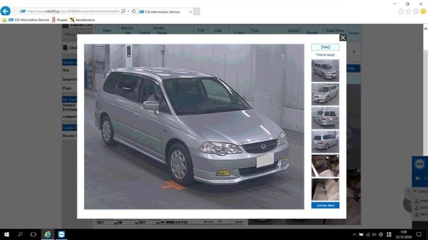This screenshot has height=240, width=428.
Task: Select the last interior seat thumbnail
Action: point(325,189)
